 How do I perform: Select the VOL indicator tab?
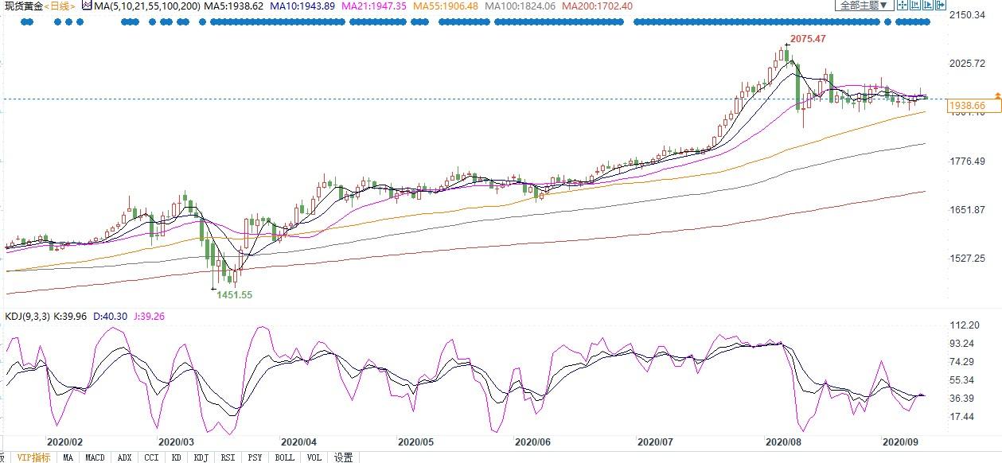[x=314, y=457]
